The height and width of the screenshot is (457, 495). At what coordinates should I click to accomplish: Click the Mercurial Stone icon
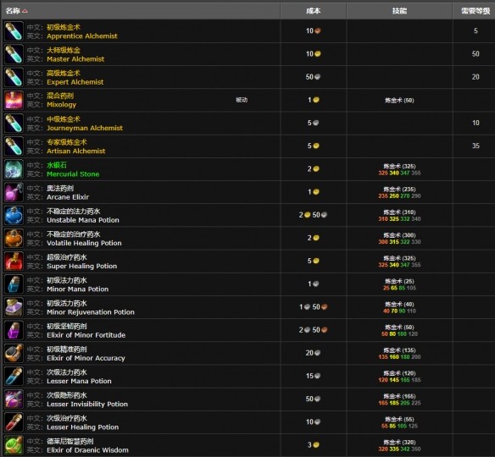coord(14,169)
